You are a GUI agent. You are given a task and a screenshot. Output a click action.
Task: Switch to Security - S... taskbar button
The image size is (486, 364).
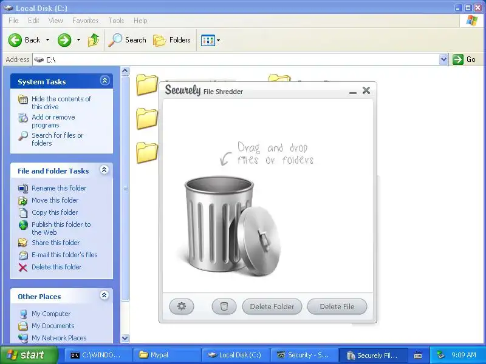(x=304, y=355)
